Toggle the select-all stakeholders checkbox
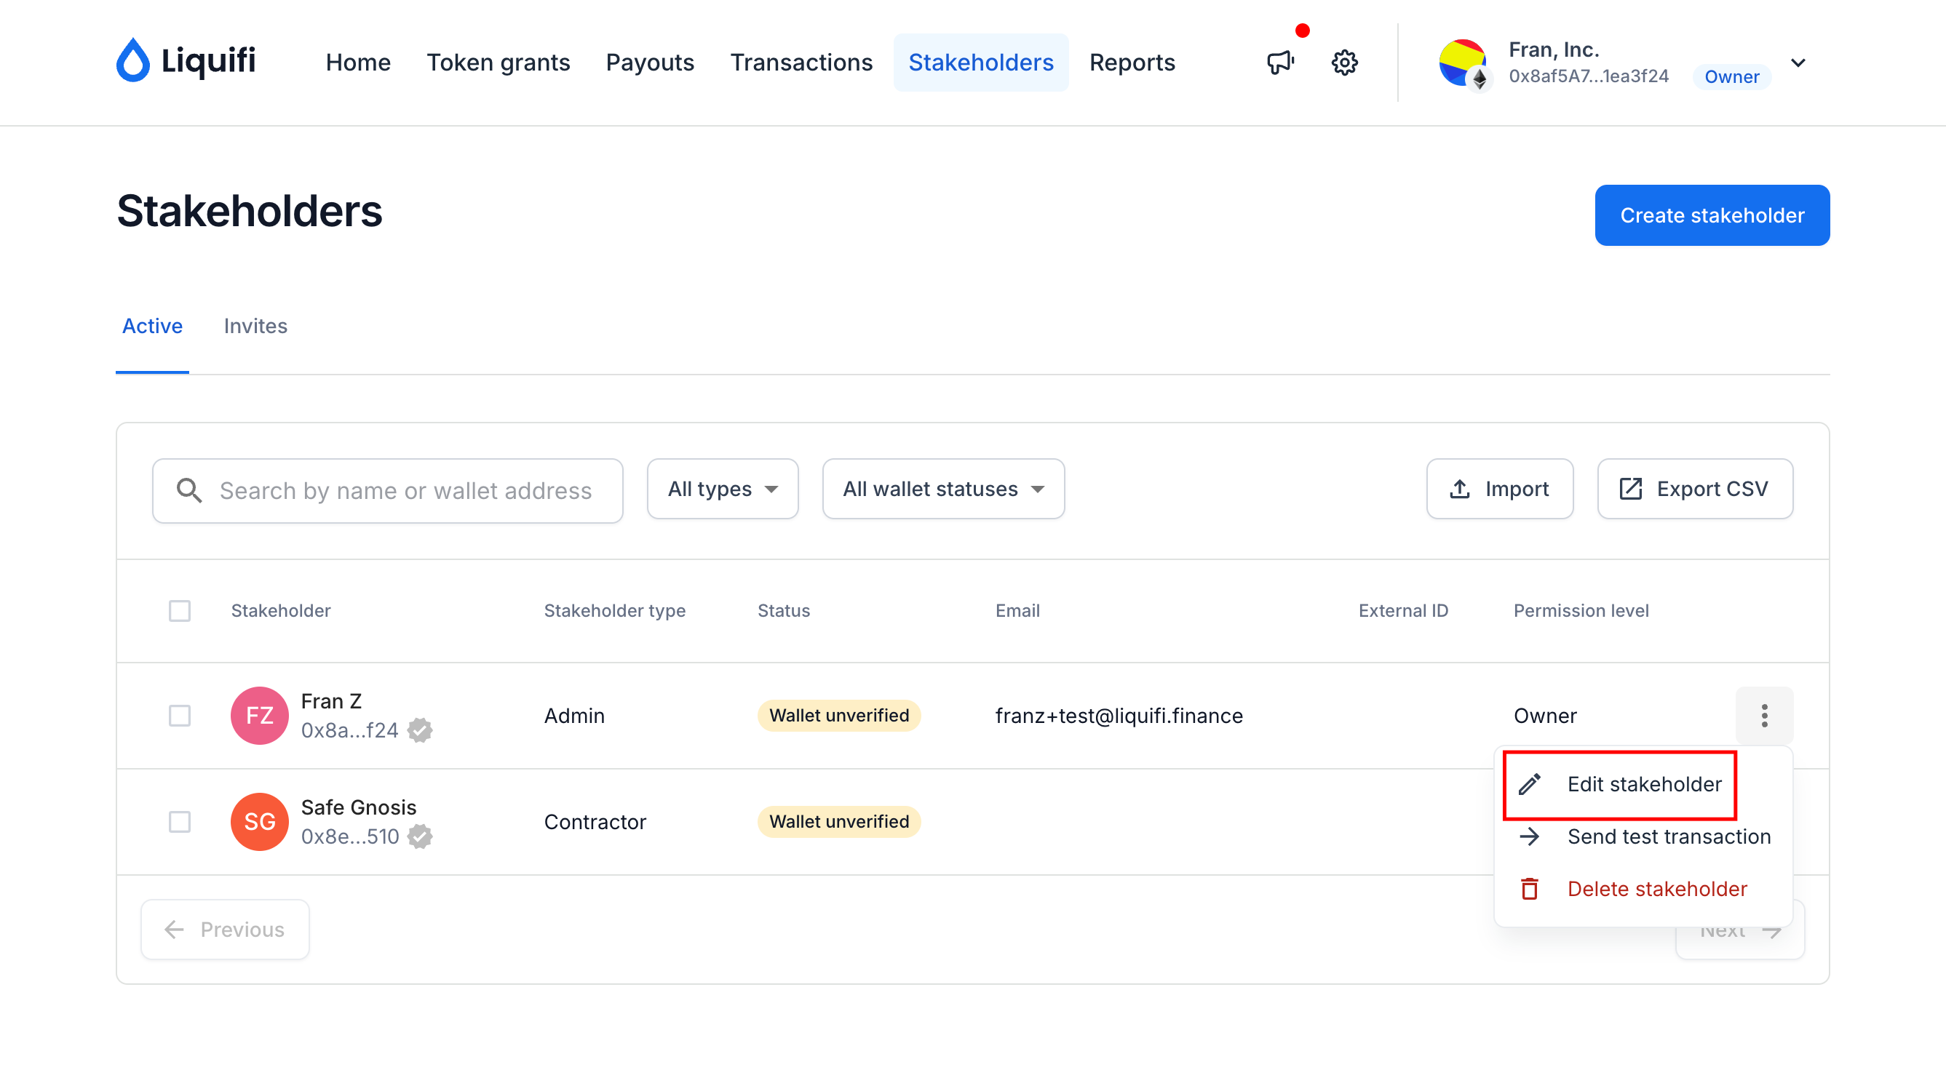 pos(180,611)
